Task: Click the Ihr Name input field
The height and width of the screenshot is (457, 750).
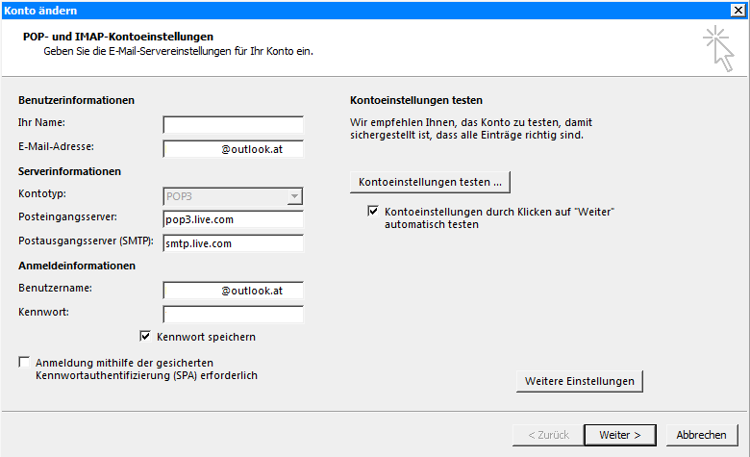Action: (x=233, y=124)
